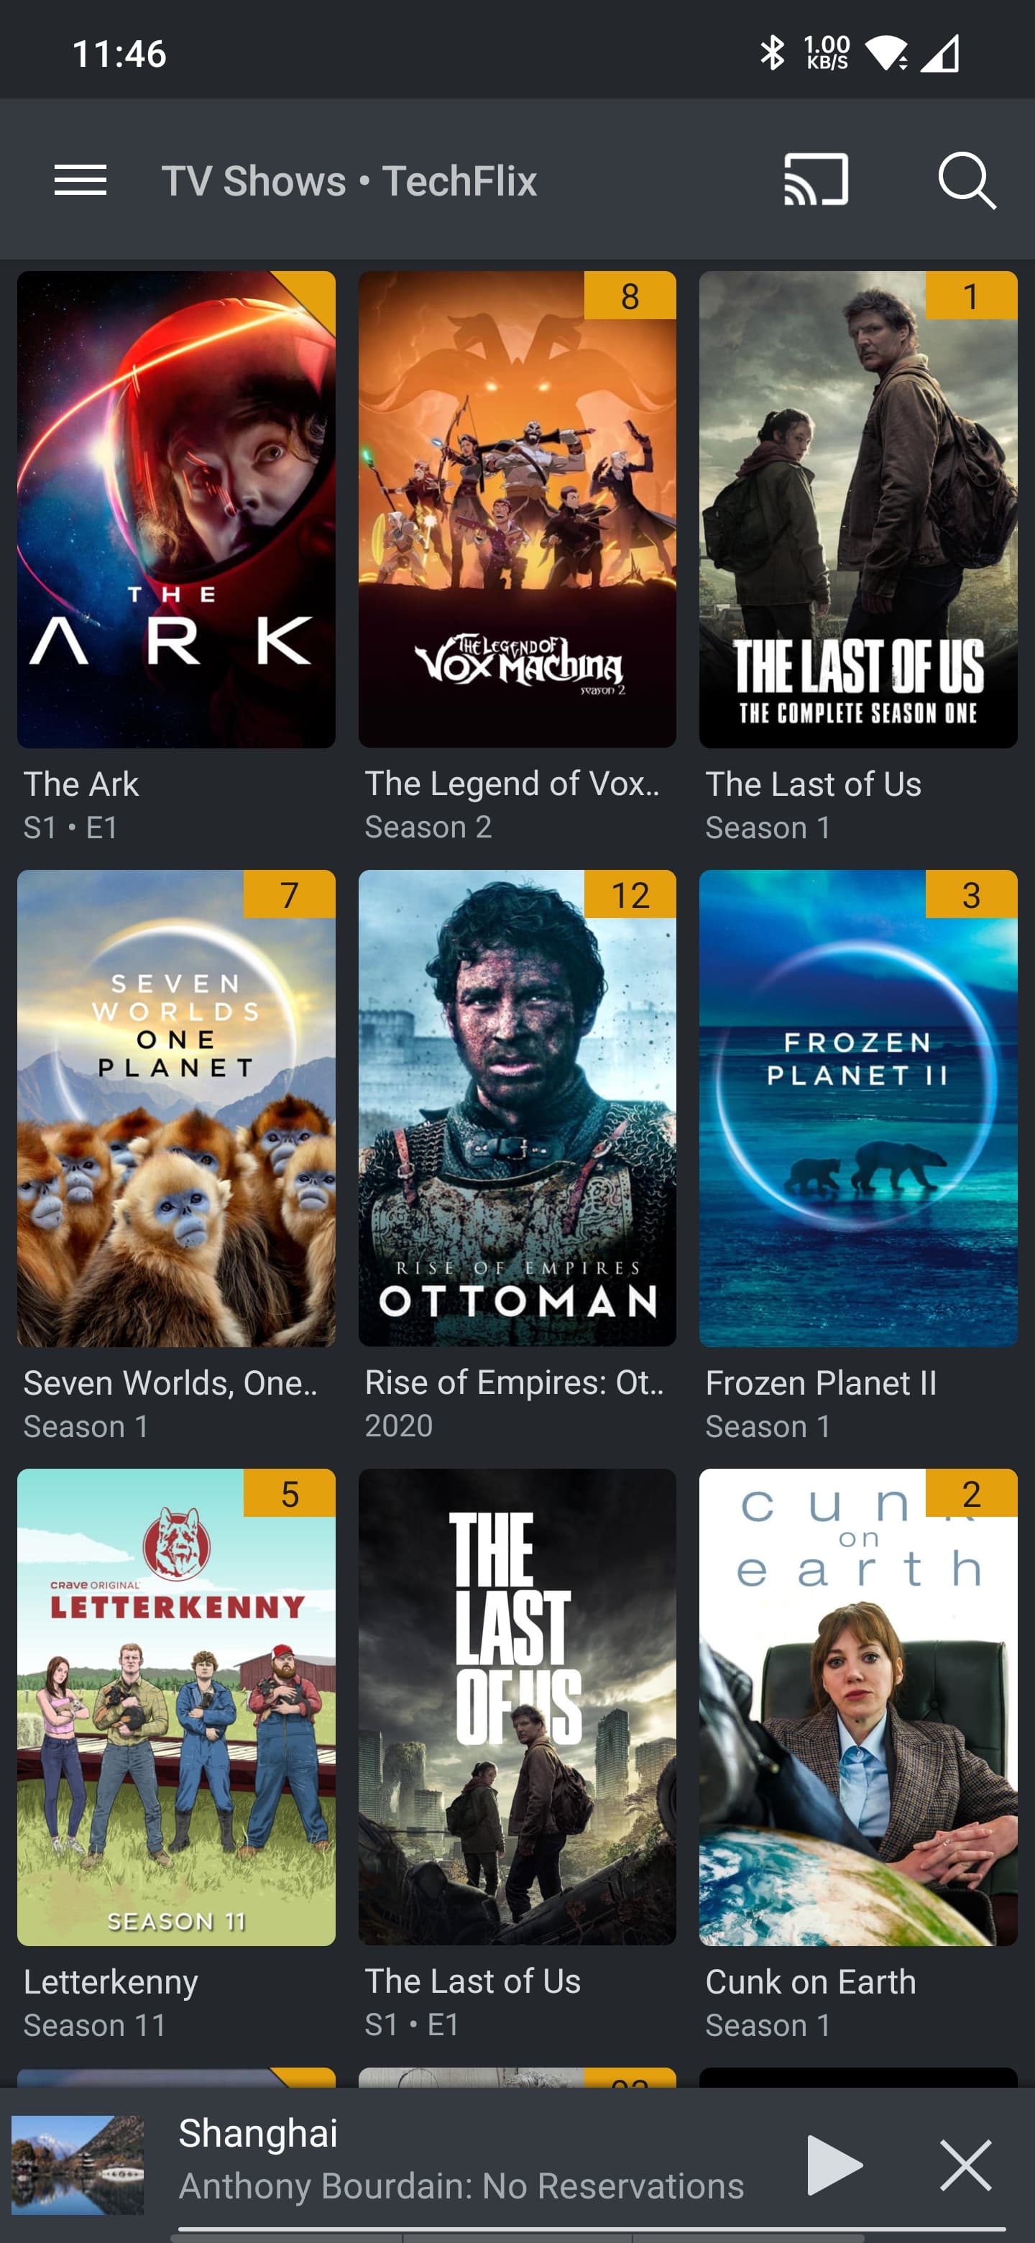Select The Legend of Vox Machina poster
This screenshot has height=2243, width=1035.
517,510
